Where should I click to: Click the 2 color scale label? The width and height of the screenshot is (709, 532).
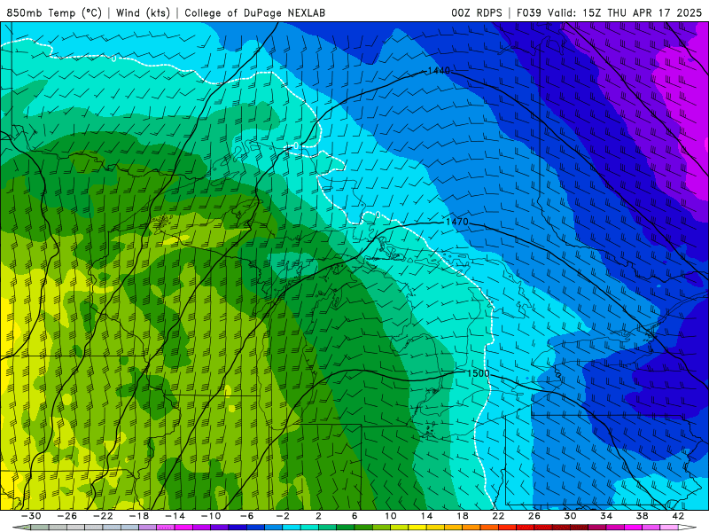point(319,516)
